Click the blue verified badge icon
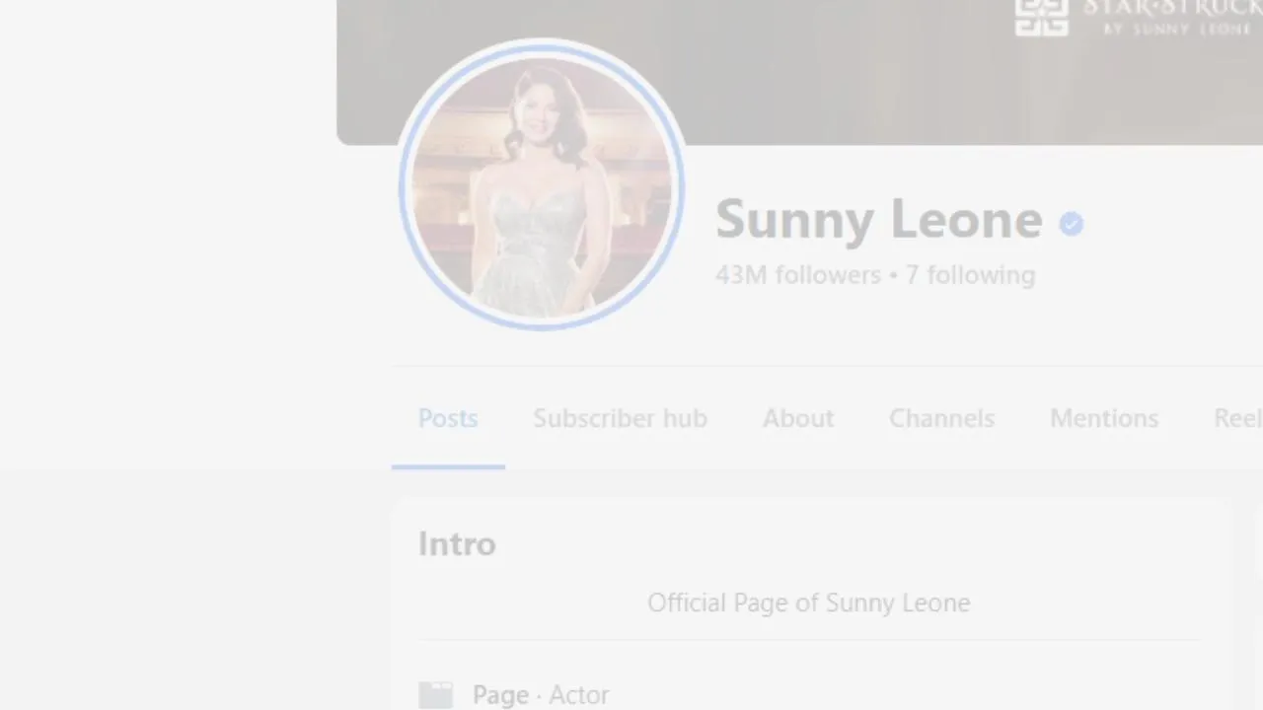Screen dimensions: 1263x710 [x=1071, y=224]
